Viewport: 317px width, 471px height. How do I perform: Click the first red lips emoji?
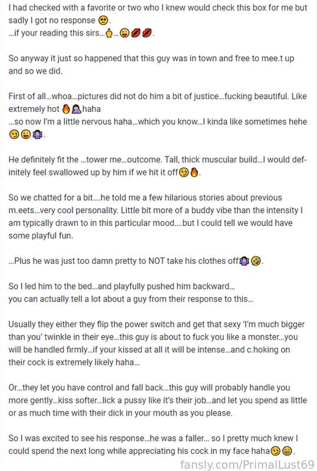(x=136, y=33)
